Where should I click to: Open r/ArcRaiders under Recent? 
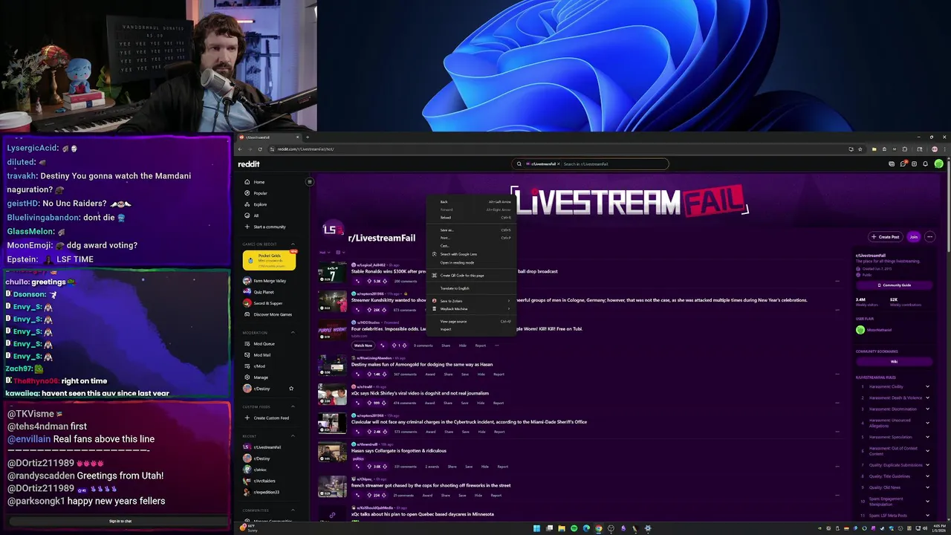coord(267,481)
